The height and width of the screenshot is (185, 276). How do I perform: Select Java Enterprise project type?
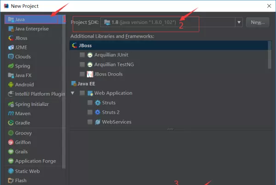click(x=34, y=29)
